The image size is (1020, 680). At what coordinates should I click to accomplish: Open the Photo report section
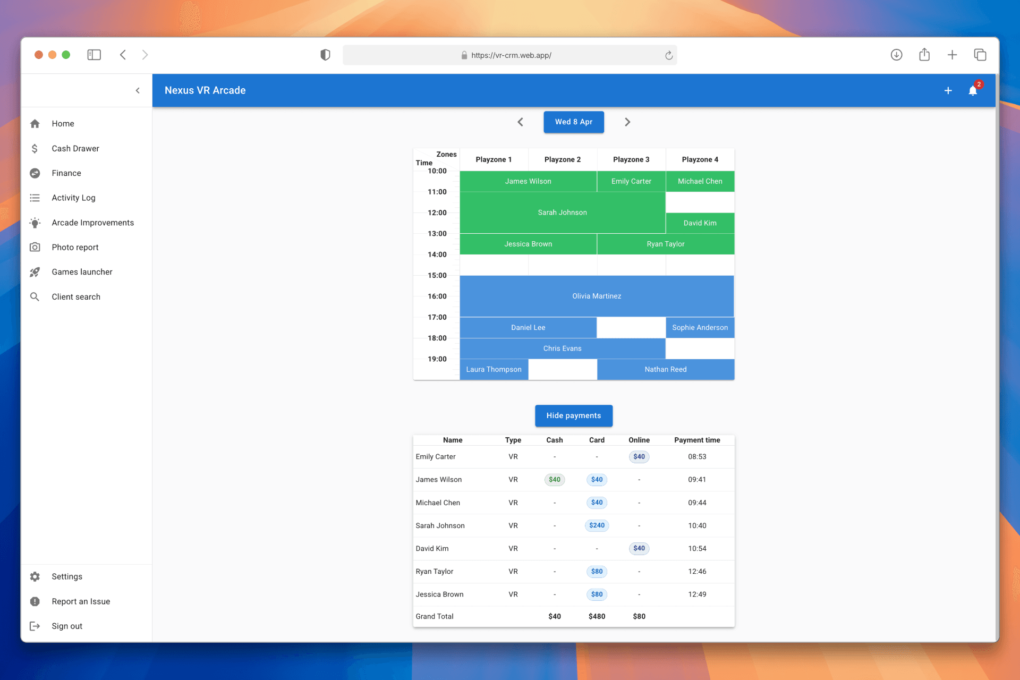click(75, 247)
